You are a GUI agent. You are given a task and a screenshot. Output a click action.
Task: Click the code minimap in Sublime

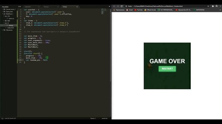click(104, 11)
